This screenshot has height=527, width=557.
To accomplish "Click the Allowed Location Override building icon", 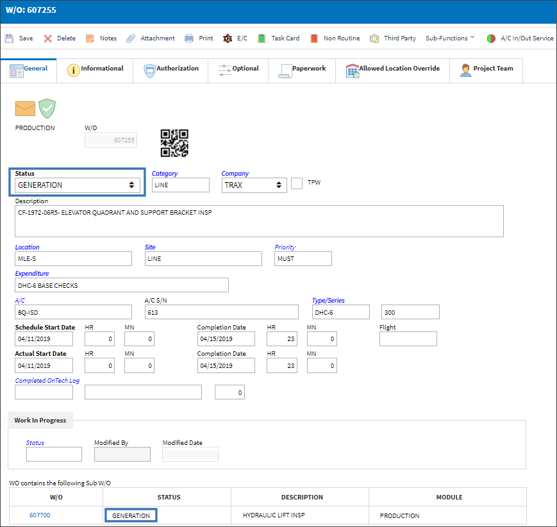I will click(x=353, y=71).
